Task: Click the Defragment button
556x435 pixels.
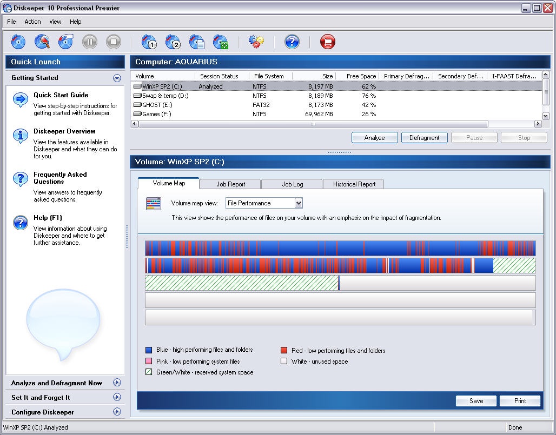Action: (424, 137)
